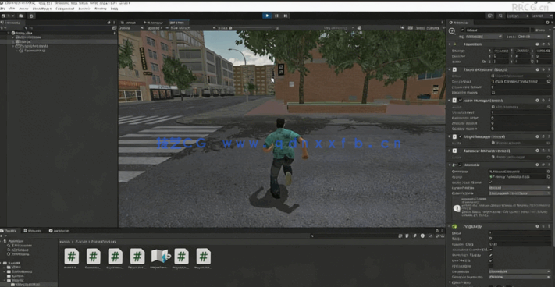
Task: Toggle the GameObject active checkbox in Inspector
Action: click(462, 30)
